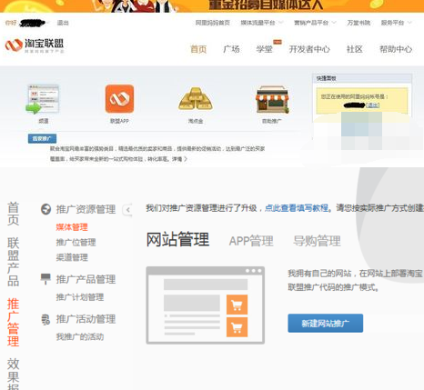Open 开发者中心 in main navigation
Image resolution: width=424 pixels, height=390 pixels.
309,49
